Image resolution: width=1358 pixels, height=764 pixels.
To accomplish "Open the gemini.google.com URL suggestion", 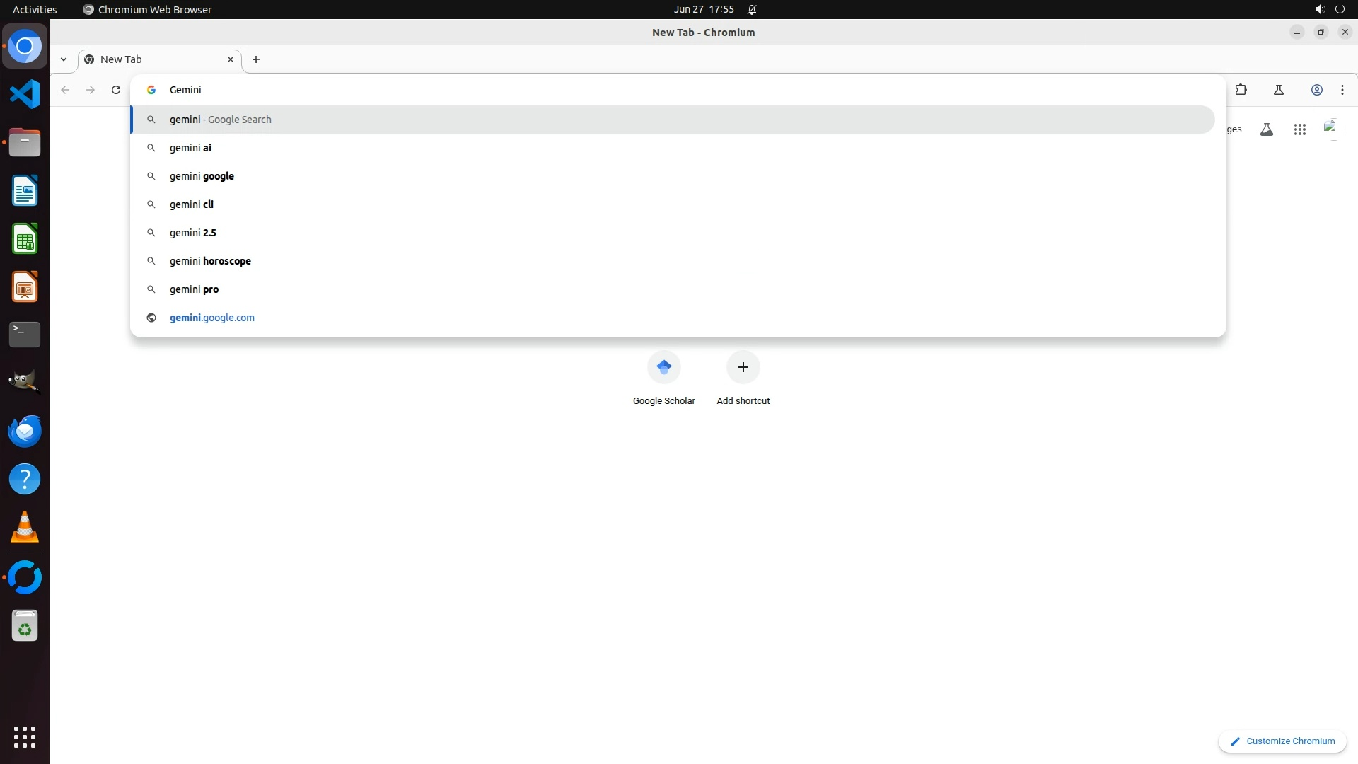I will click(x=212, y=318).
